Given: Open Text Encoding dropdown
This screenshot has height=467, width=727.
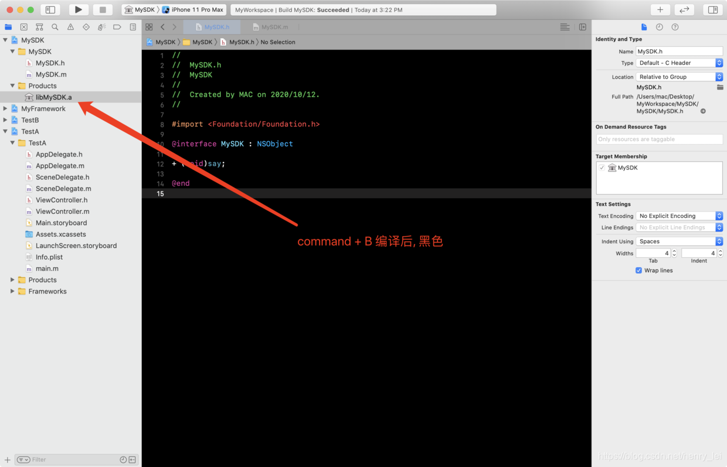Looking at the screenshot, I should click(680, 216).
